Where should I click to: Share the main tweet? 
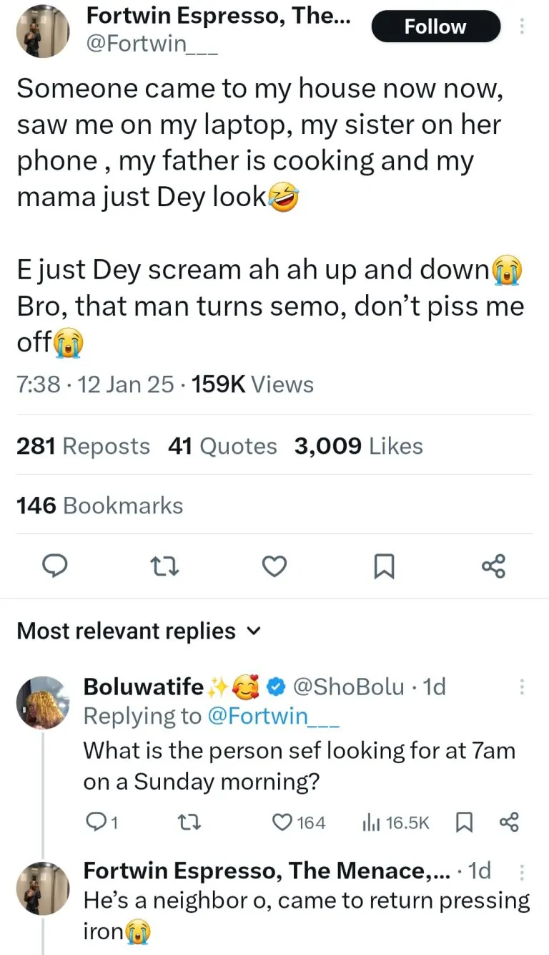pyautogui.click(x=494, y=567)
